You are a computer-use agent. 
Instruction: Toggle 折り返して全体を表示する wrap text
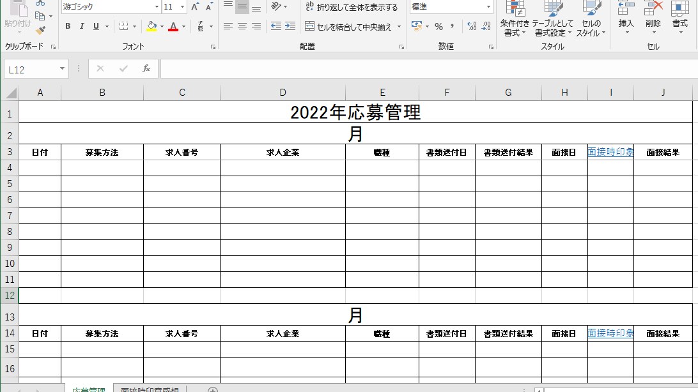tap(352, 6)
